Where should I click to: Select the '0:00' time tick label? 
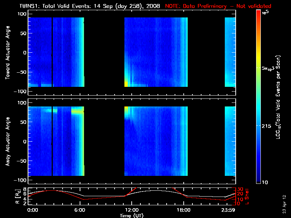(32, 210)
